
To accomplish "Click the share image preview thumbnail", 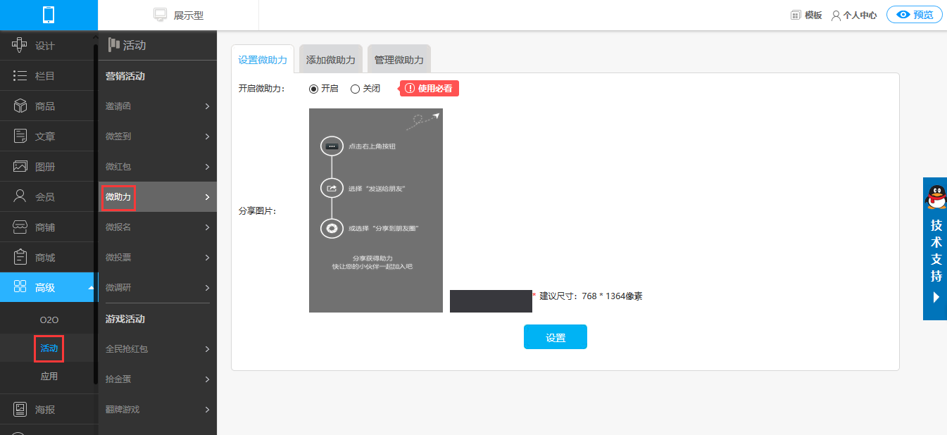I will (376, 210).
